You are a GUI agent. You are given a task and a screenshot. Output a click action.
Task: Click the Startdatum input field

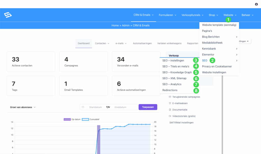(96, 107)
